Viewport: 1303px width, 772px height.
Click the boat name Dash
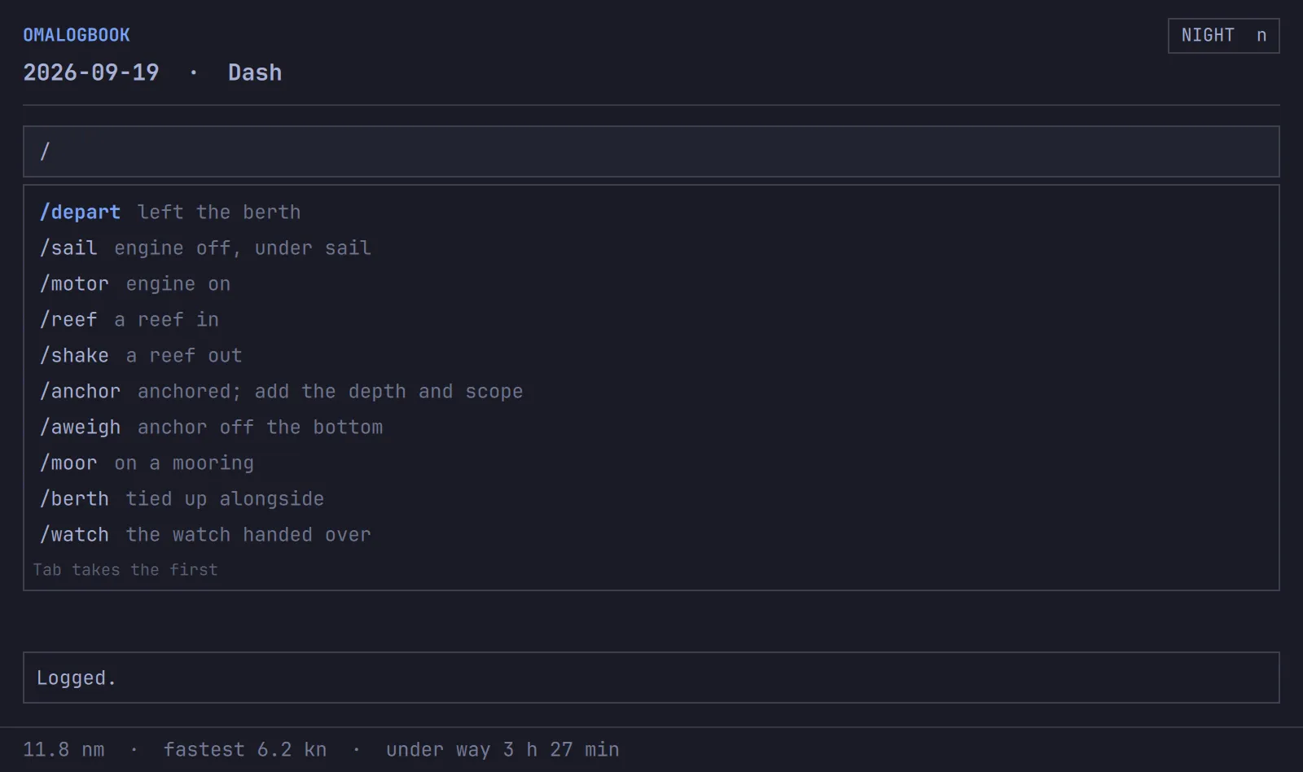pyautogui.click(x=255, y=72)
